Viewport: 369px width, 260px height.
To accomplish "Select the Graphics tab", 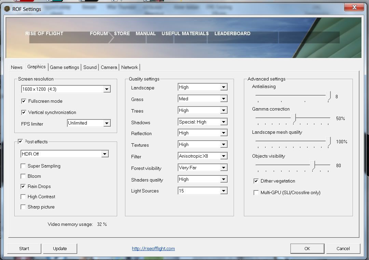I will [x=37, y=67].
